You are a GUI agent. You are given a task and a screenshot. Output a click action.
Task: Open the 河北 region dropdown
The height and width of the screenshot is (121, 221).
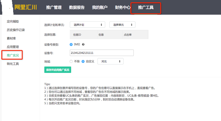pyautogui.click(x=110, y=61)
